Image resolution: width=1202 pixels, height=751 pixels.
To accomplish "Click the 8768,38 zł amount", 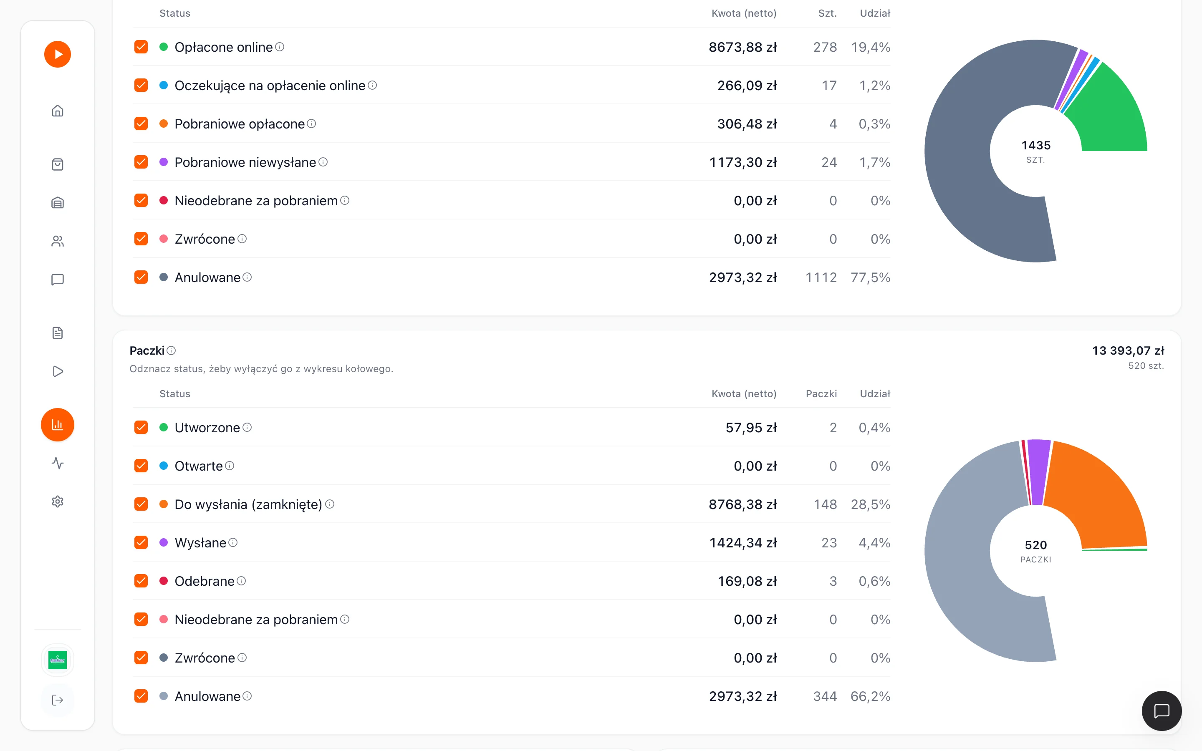I will pos(742,505).
